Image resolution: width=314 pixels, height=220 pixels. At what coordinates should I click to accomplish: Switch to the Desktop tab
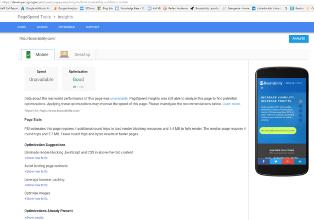(x=75, y=54)
